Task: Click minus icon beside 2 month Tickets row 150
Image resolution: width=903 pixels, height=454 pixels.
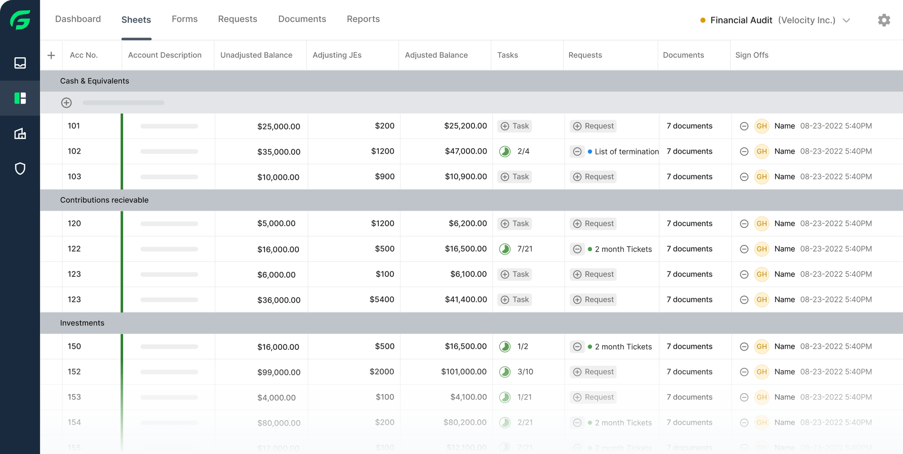Action: coord(577,347)
